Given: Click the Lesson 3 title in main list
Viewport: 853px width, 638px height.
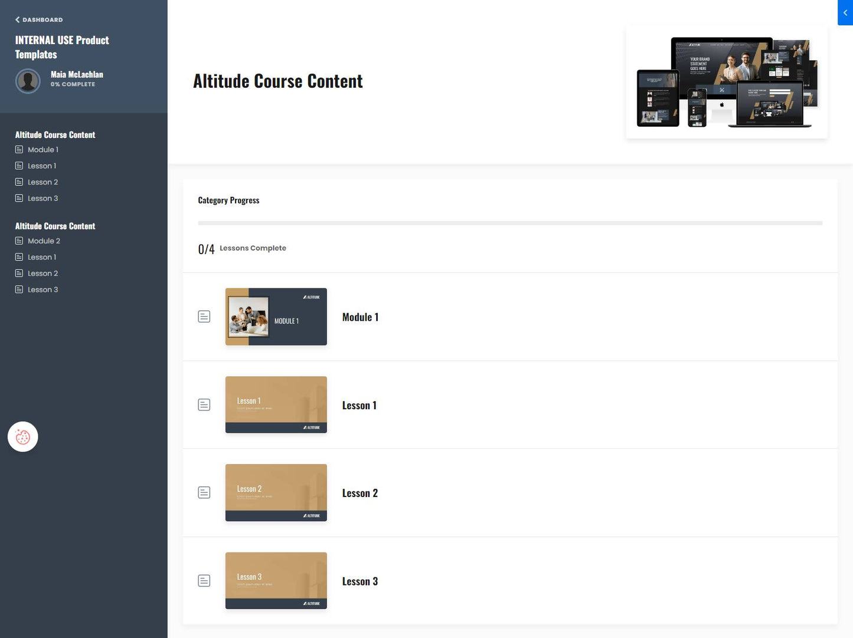Looking at the screenshot, I should (x=359, y=581).
